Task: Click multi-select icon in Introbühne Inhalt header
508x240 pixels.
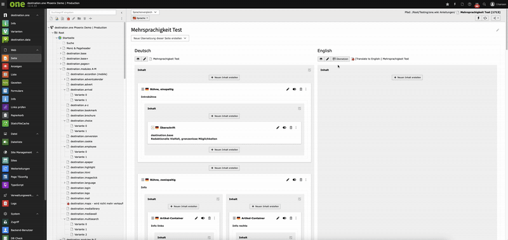Action: [299, 109]
